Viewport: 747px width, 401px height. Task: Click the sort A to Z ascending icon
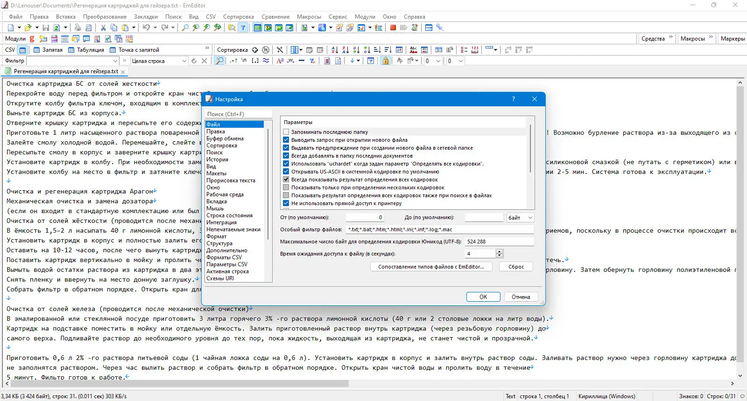pyautogui.click(x=335, y=50)
